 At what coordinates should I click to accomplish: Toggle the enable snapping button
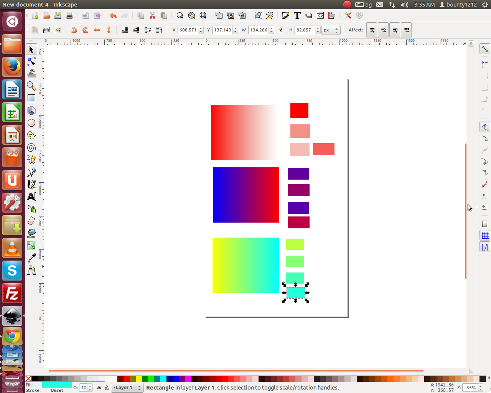pos(485,49)
